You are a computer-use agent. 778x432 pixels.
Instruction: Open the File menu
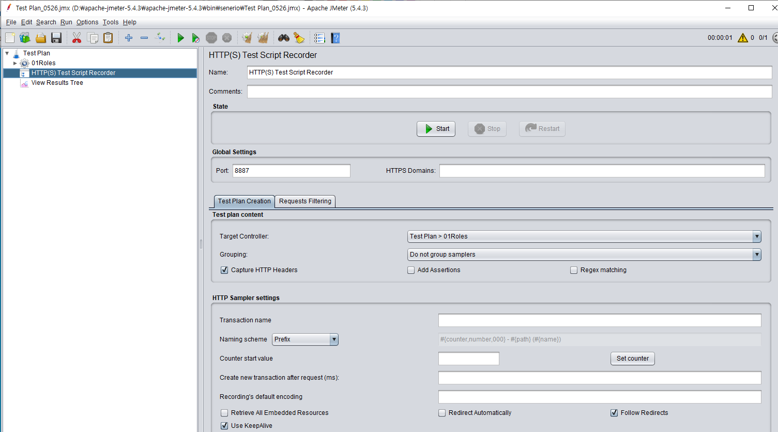click(11, 22)
